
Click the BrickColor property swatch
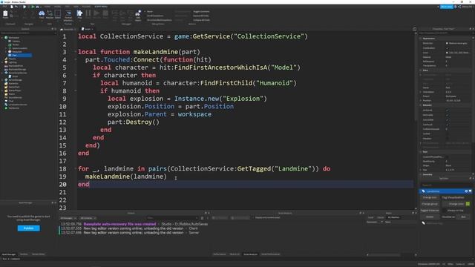pyautogui.click(x=447, y=43)
